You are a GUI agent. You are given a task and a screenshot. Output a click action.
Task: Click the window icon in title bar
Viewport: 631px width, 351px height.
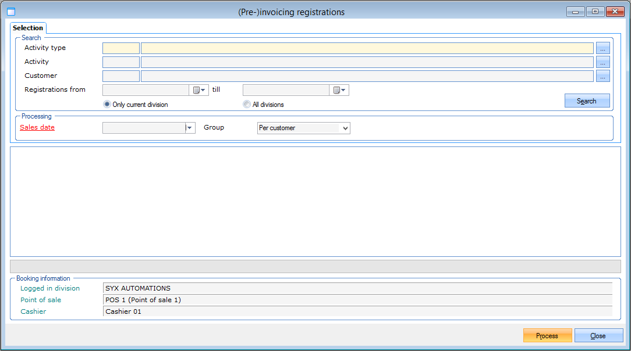pyautogui.click(x=10, y=12)
